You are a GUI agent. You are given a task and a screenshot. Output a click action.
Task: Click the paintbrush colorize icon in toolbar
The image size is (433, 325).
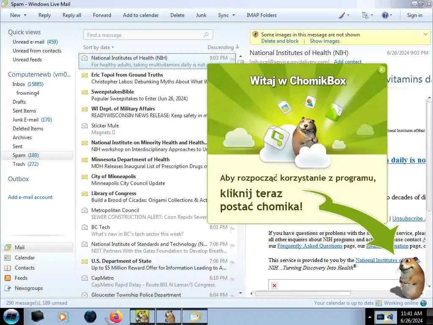(x=342, y=15)
